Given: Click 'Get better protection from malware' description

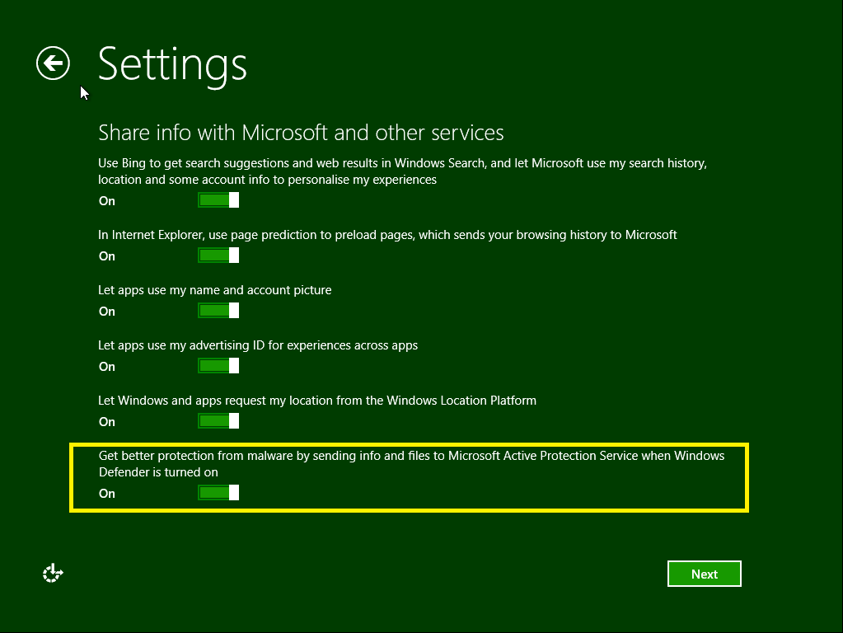Looking at the screenshot, I should pos(411,463).
